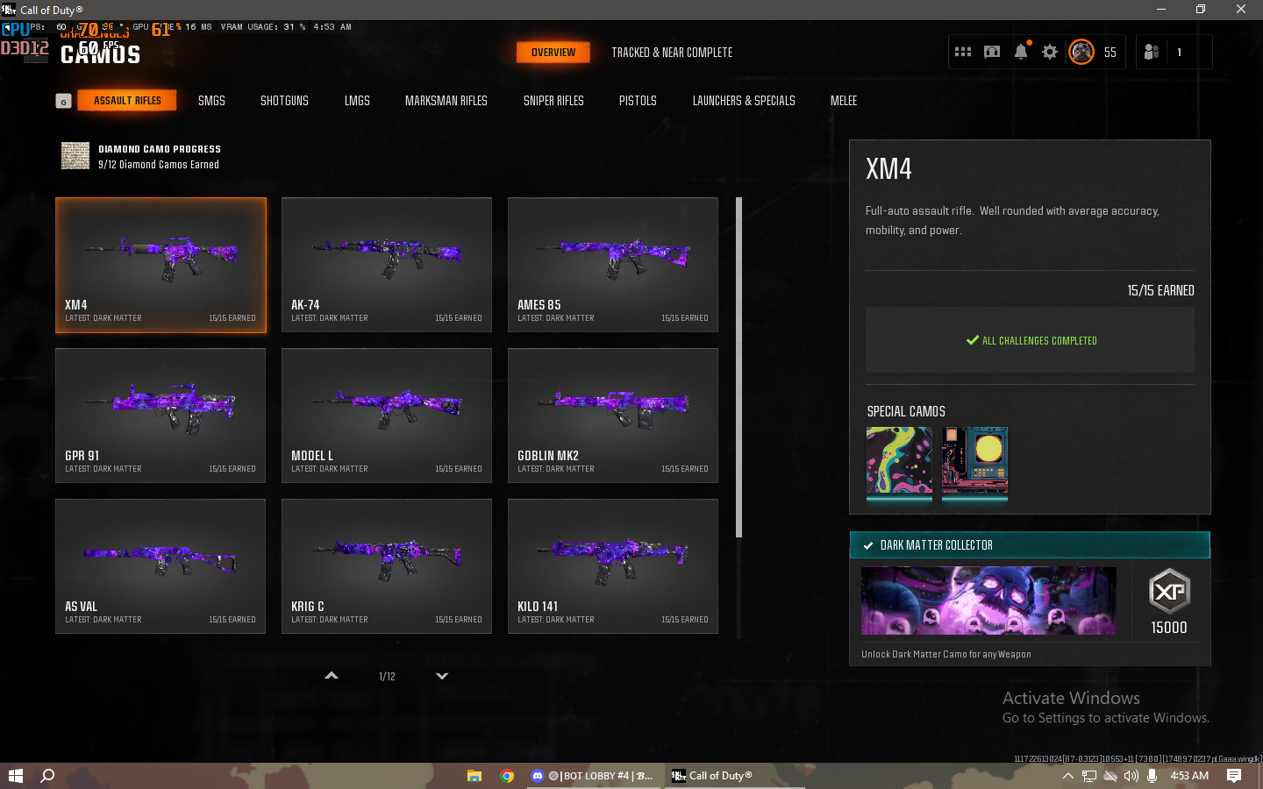Click the 1/12 page indicator

pyautogui.click(x=387, y=677)
